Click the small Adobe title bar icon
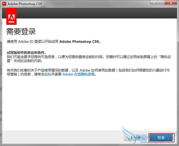The width and height of the screenshot is (179, 146). coord(4,4)
